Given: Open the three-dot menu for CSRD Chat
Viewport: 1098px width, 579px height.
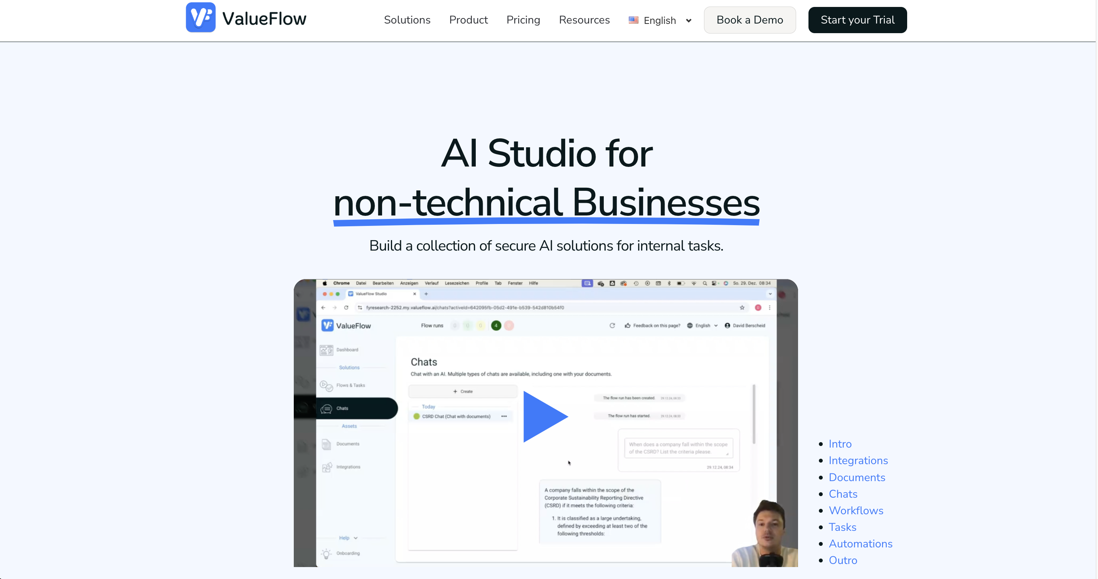Looking at the screenshot, I should tap(504, 416).
